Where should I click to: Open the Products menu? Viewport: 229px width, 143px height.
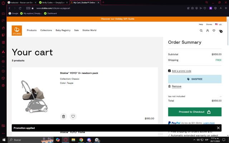tap(32, 30)
